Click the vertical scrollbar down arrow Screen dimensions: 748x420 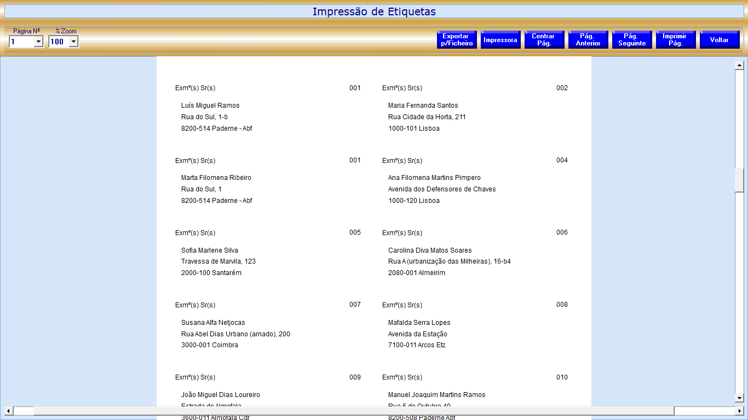[739, 398]
